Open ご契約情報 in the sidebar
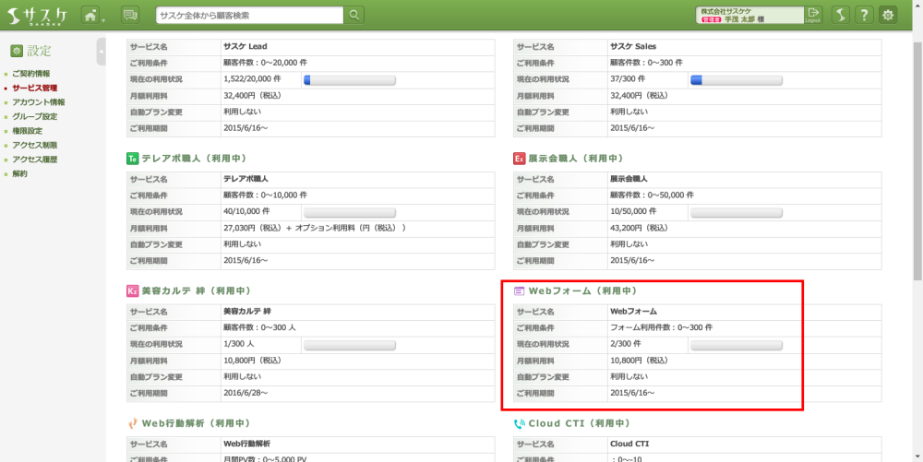 point(30,73)
